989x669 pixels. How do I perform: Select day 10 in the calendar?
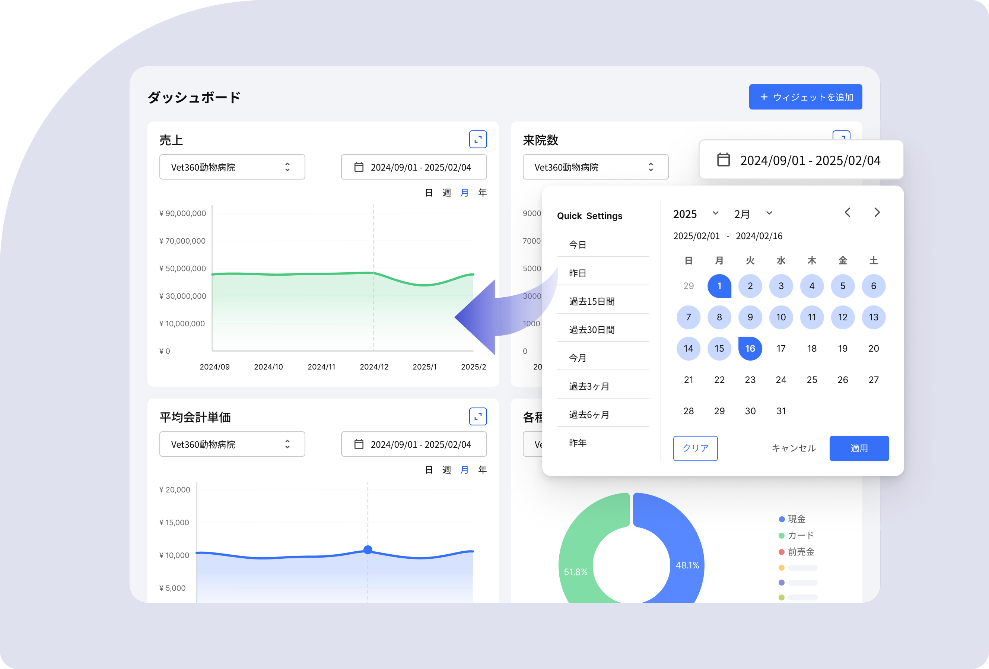point(781,317)
